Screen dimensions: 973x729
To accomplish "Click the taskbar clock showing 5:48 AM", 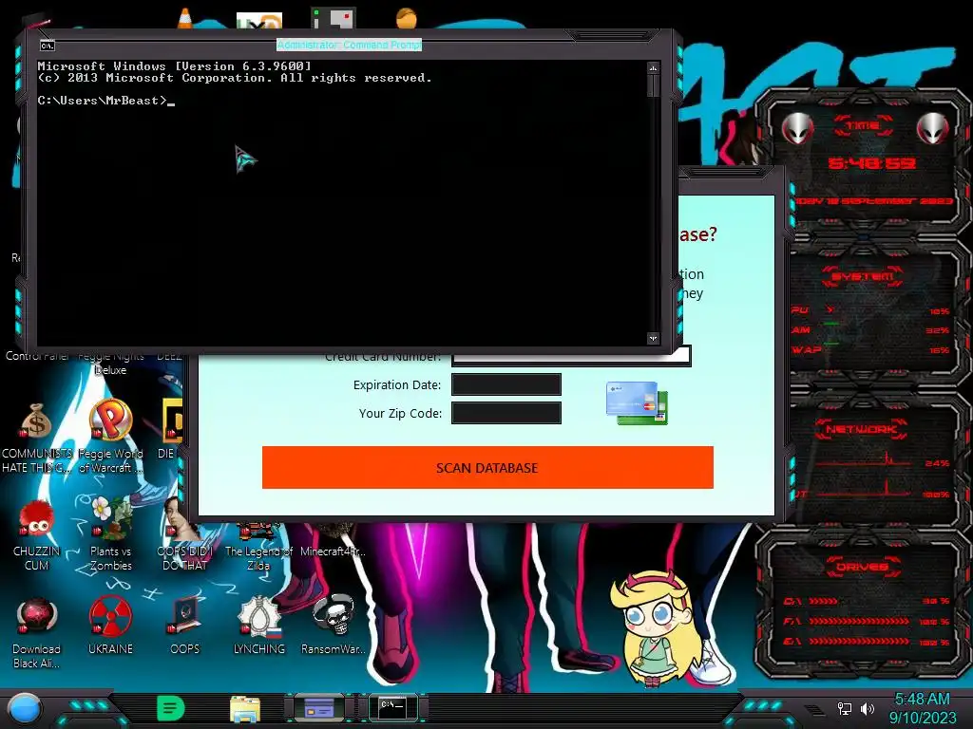I will [x=922, y=700].
